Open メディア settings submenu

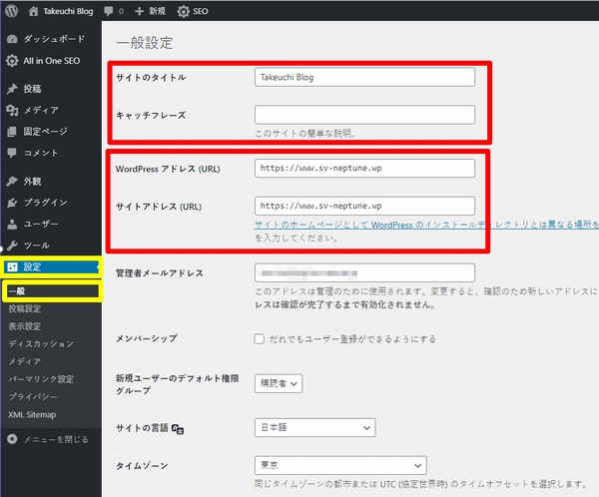tap(25, 361)
